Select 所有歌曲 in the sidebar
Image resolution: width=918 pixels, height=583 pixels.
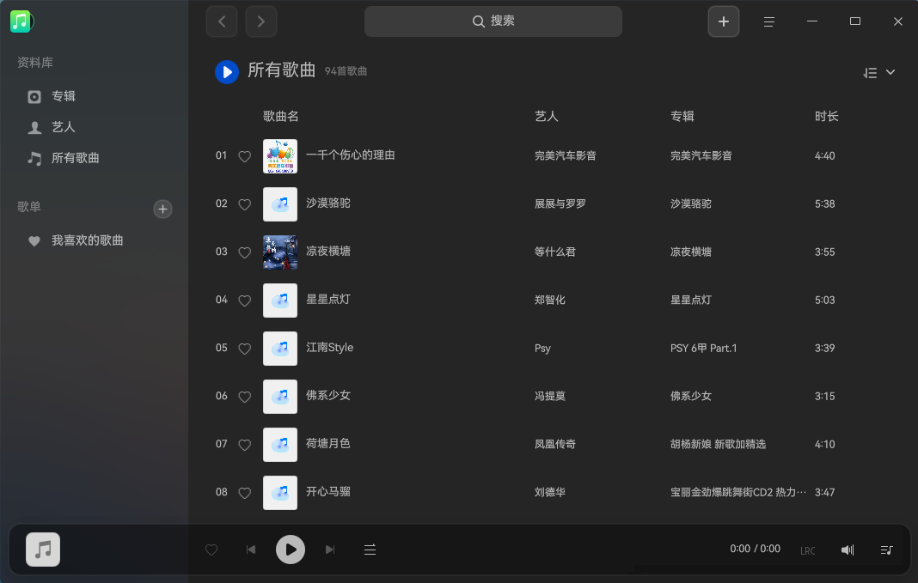(x=64, y=159)
